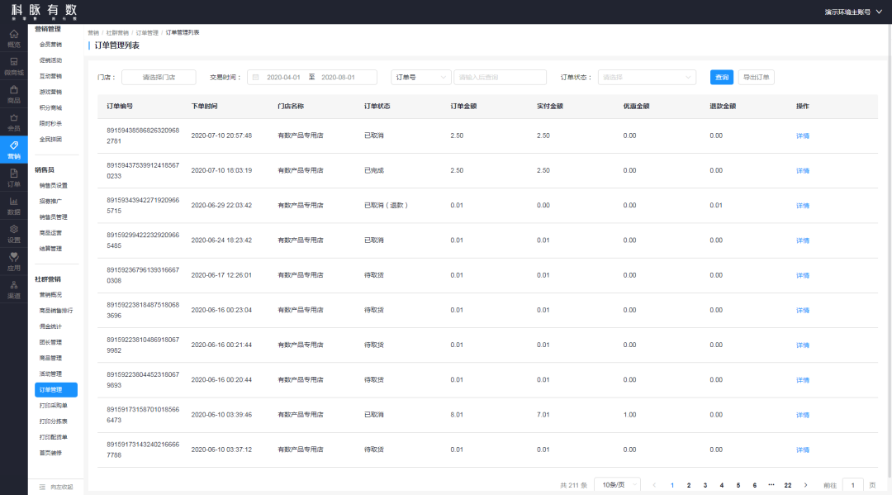Click the go-to-page number field
Viewport: 892px width, 495px height.
point(852,485)
